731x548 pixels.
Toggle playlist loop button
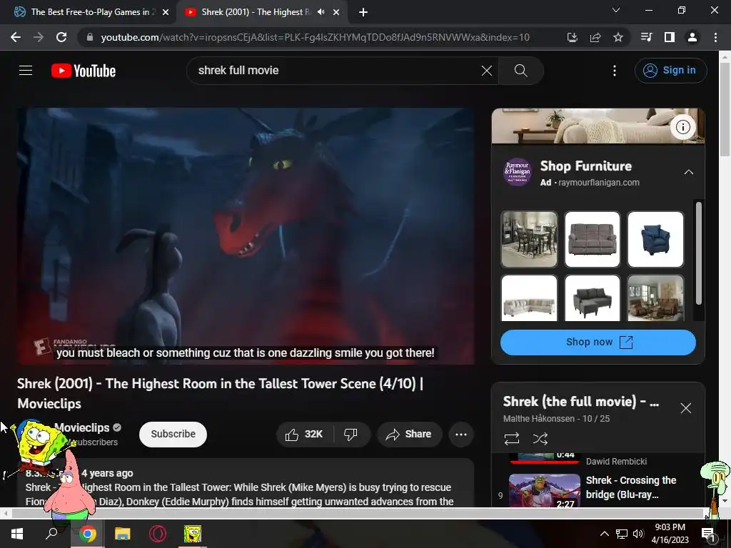[x=511, y=439]
